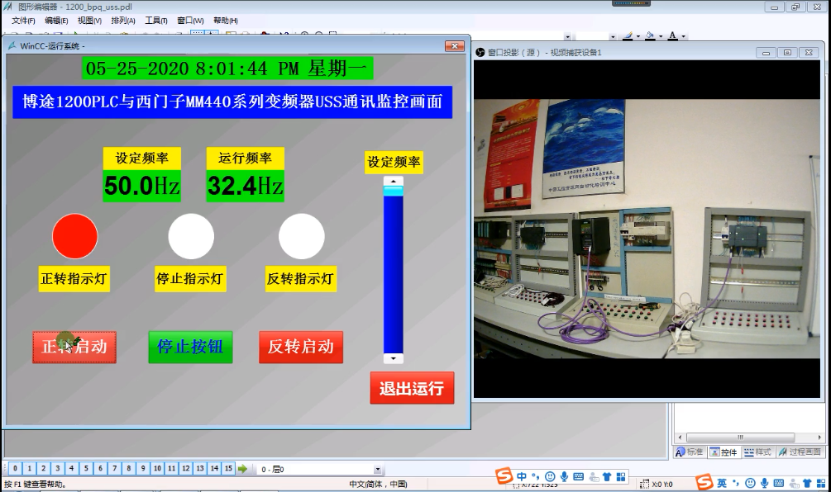Click the Sogou emoji smiley icon

[550, 476]
